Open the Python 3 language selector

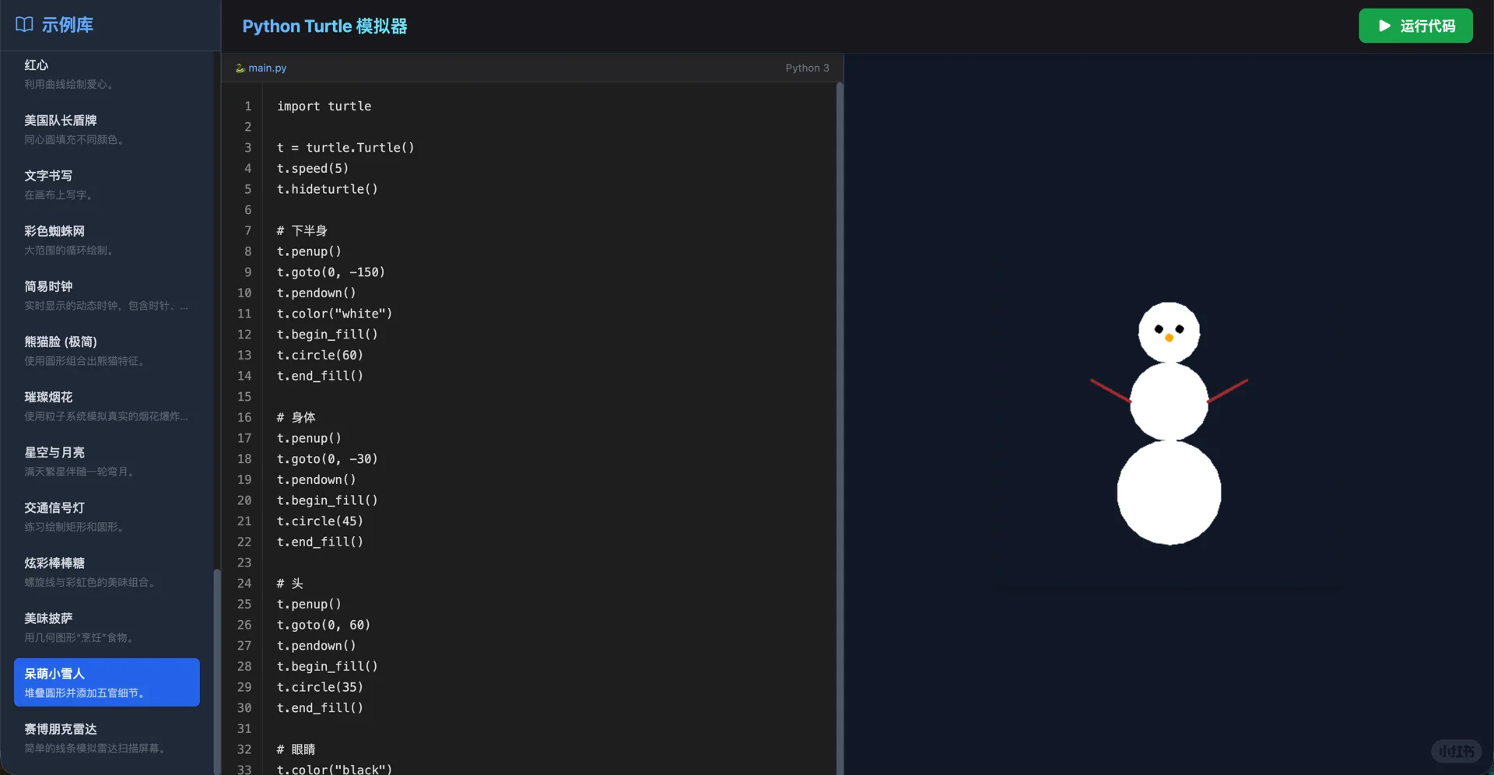point(808,68)
